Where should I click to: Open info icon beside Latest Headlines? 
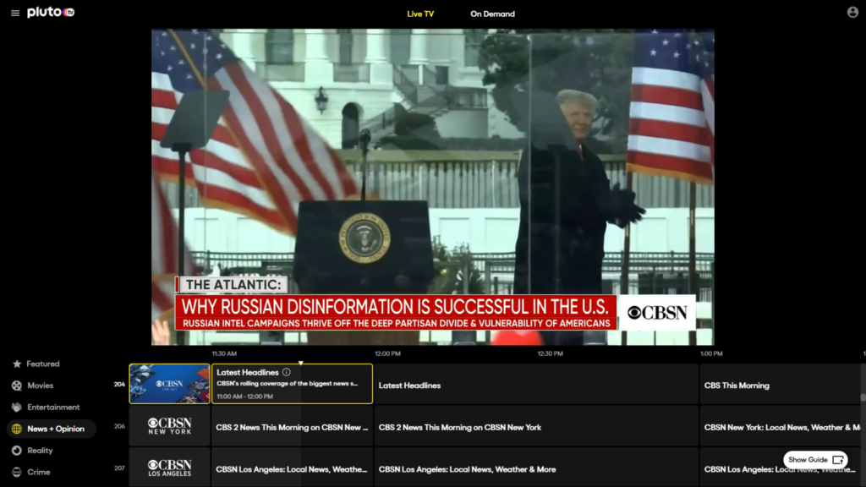coord(286,372)
